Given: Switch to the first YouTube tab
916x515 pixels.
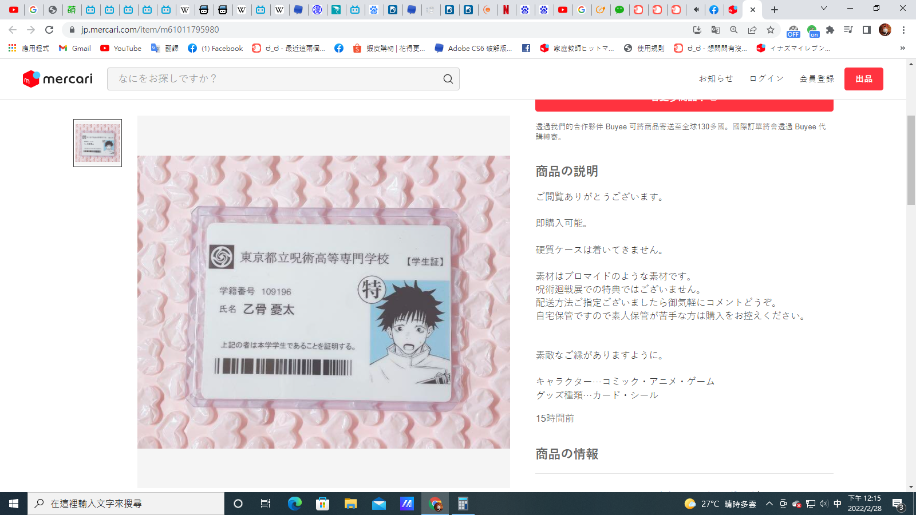Looking at the screenshot, I should coord(14,10).
